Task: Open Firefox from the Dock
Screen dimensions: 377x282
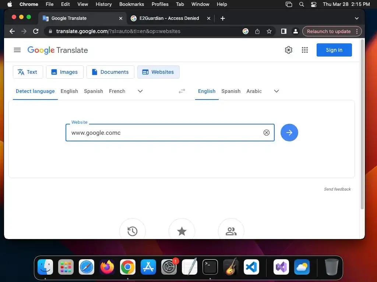Action: click(x=107, y=267)
